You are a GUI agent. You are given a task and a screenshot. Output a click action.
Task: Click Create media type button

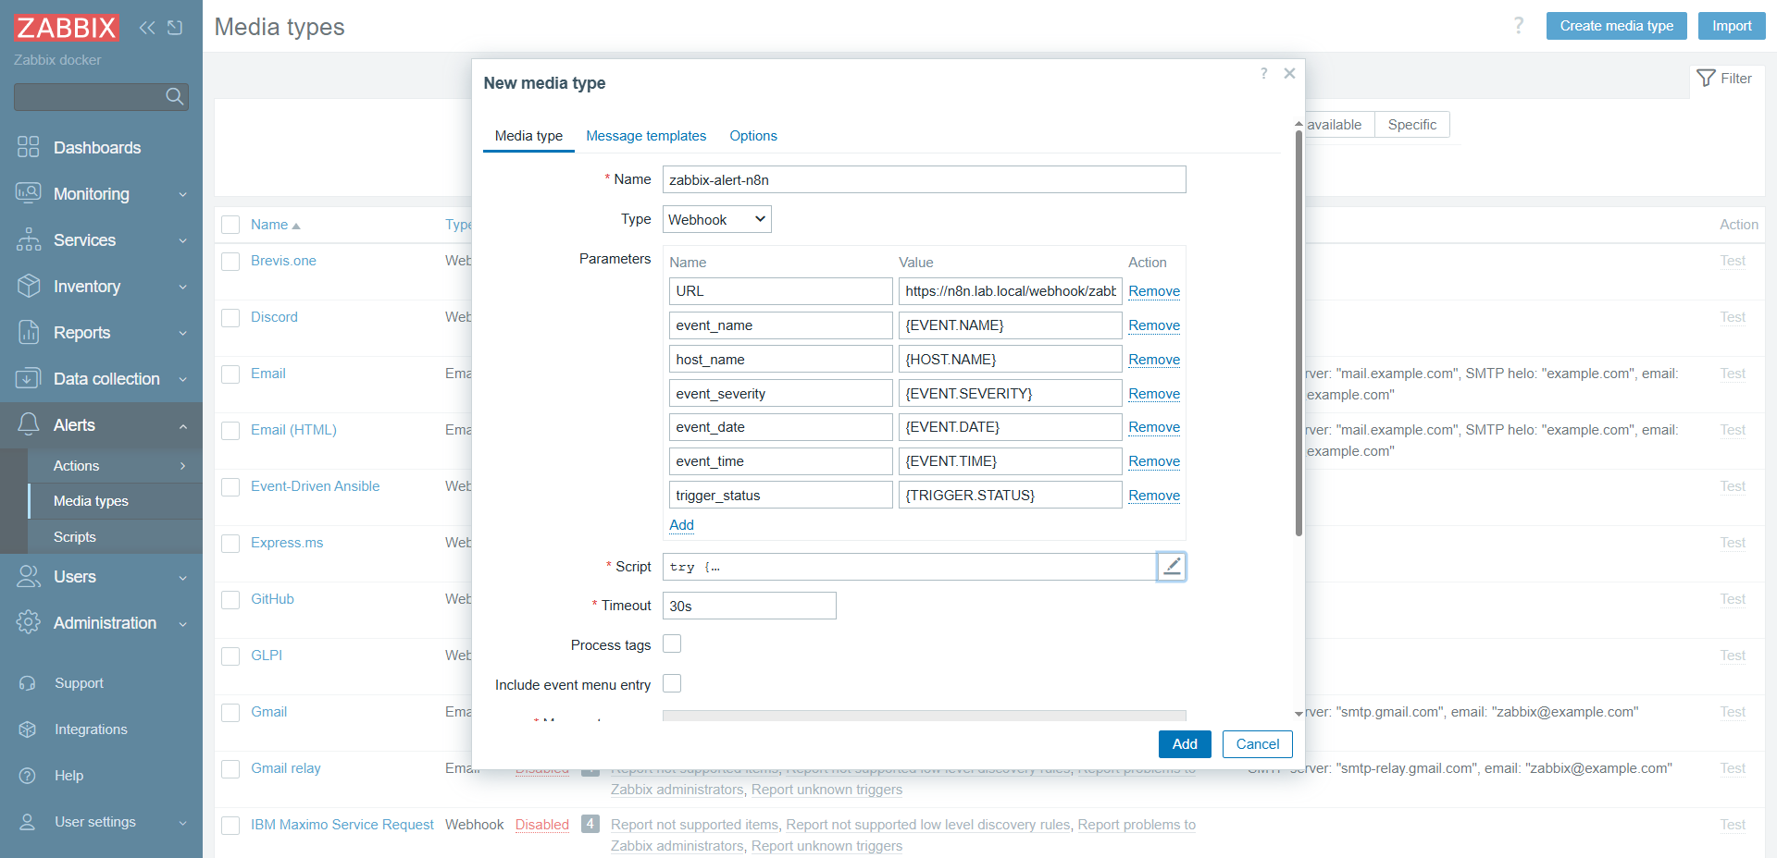[x=1617, y=26]
